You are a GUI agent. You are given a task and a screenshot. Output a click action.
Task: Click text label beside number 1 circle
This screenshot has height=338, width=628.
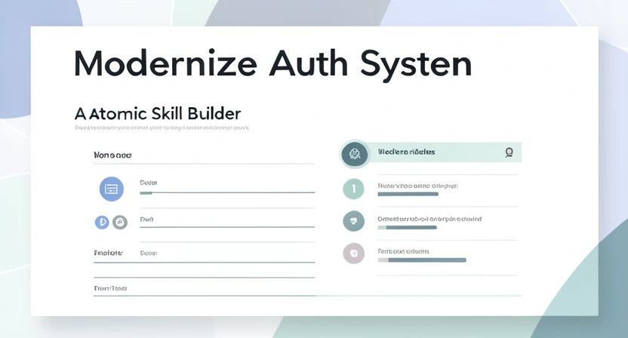click(x=417, y=185)
